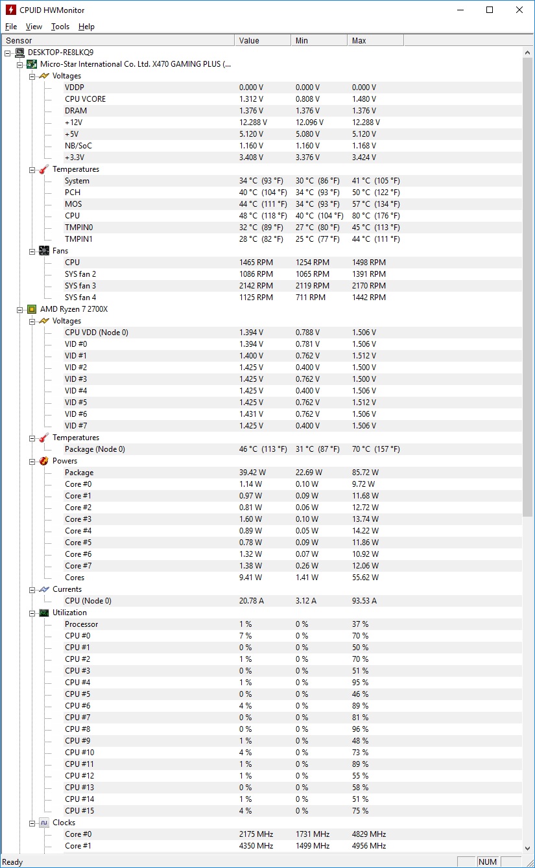Select the VID #6 row
The image size is (535, 868).
261,414
